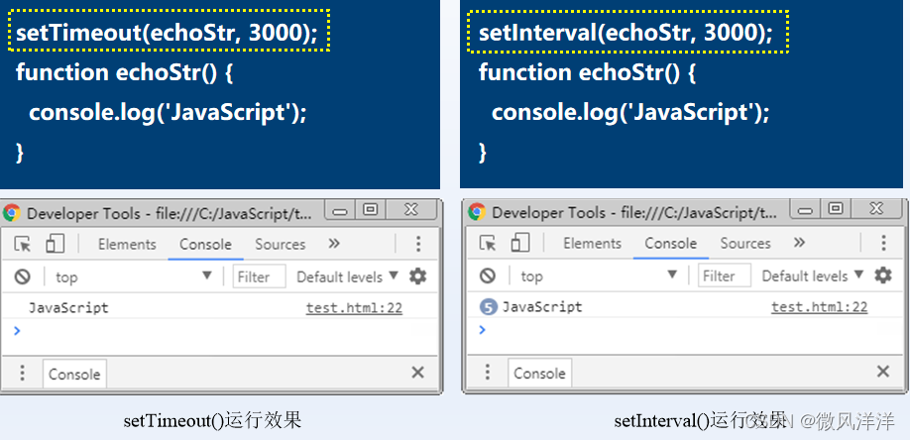The width and height of the screenshot is (910, 440).
Task: Select the inspect element icon in right DevTools
Action: pos(488,243)
